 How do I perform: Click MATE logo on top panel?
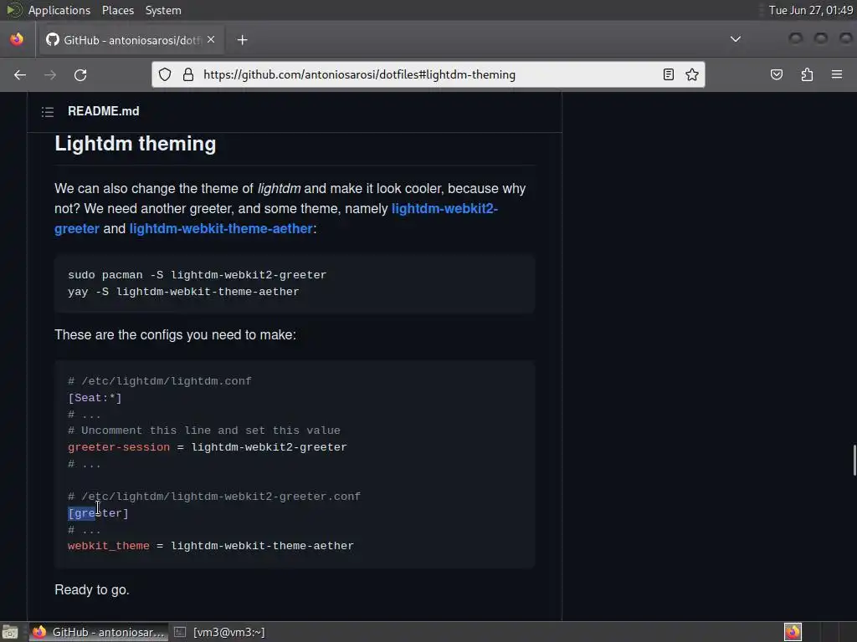(x=13, y=10)
